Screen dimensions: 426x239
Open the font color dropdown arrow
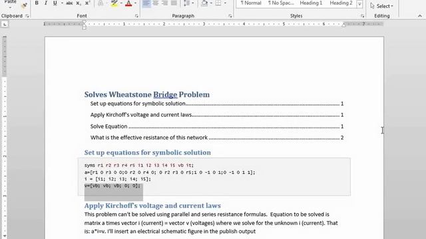pos(135,3)
